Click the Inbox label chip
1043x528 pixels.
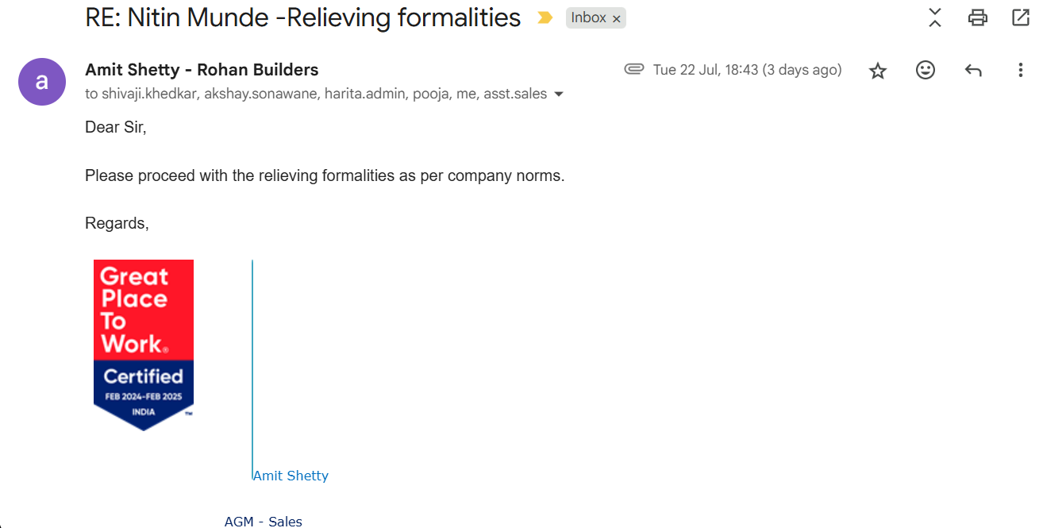[588, 17]
